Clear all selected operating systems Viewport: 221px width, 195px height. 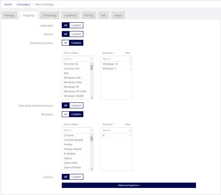tap(127, 53)
